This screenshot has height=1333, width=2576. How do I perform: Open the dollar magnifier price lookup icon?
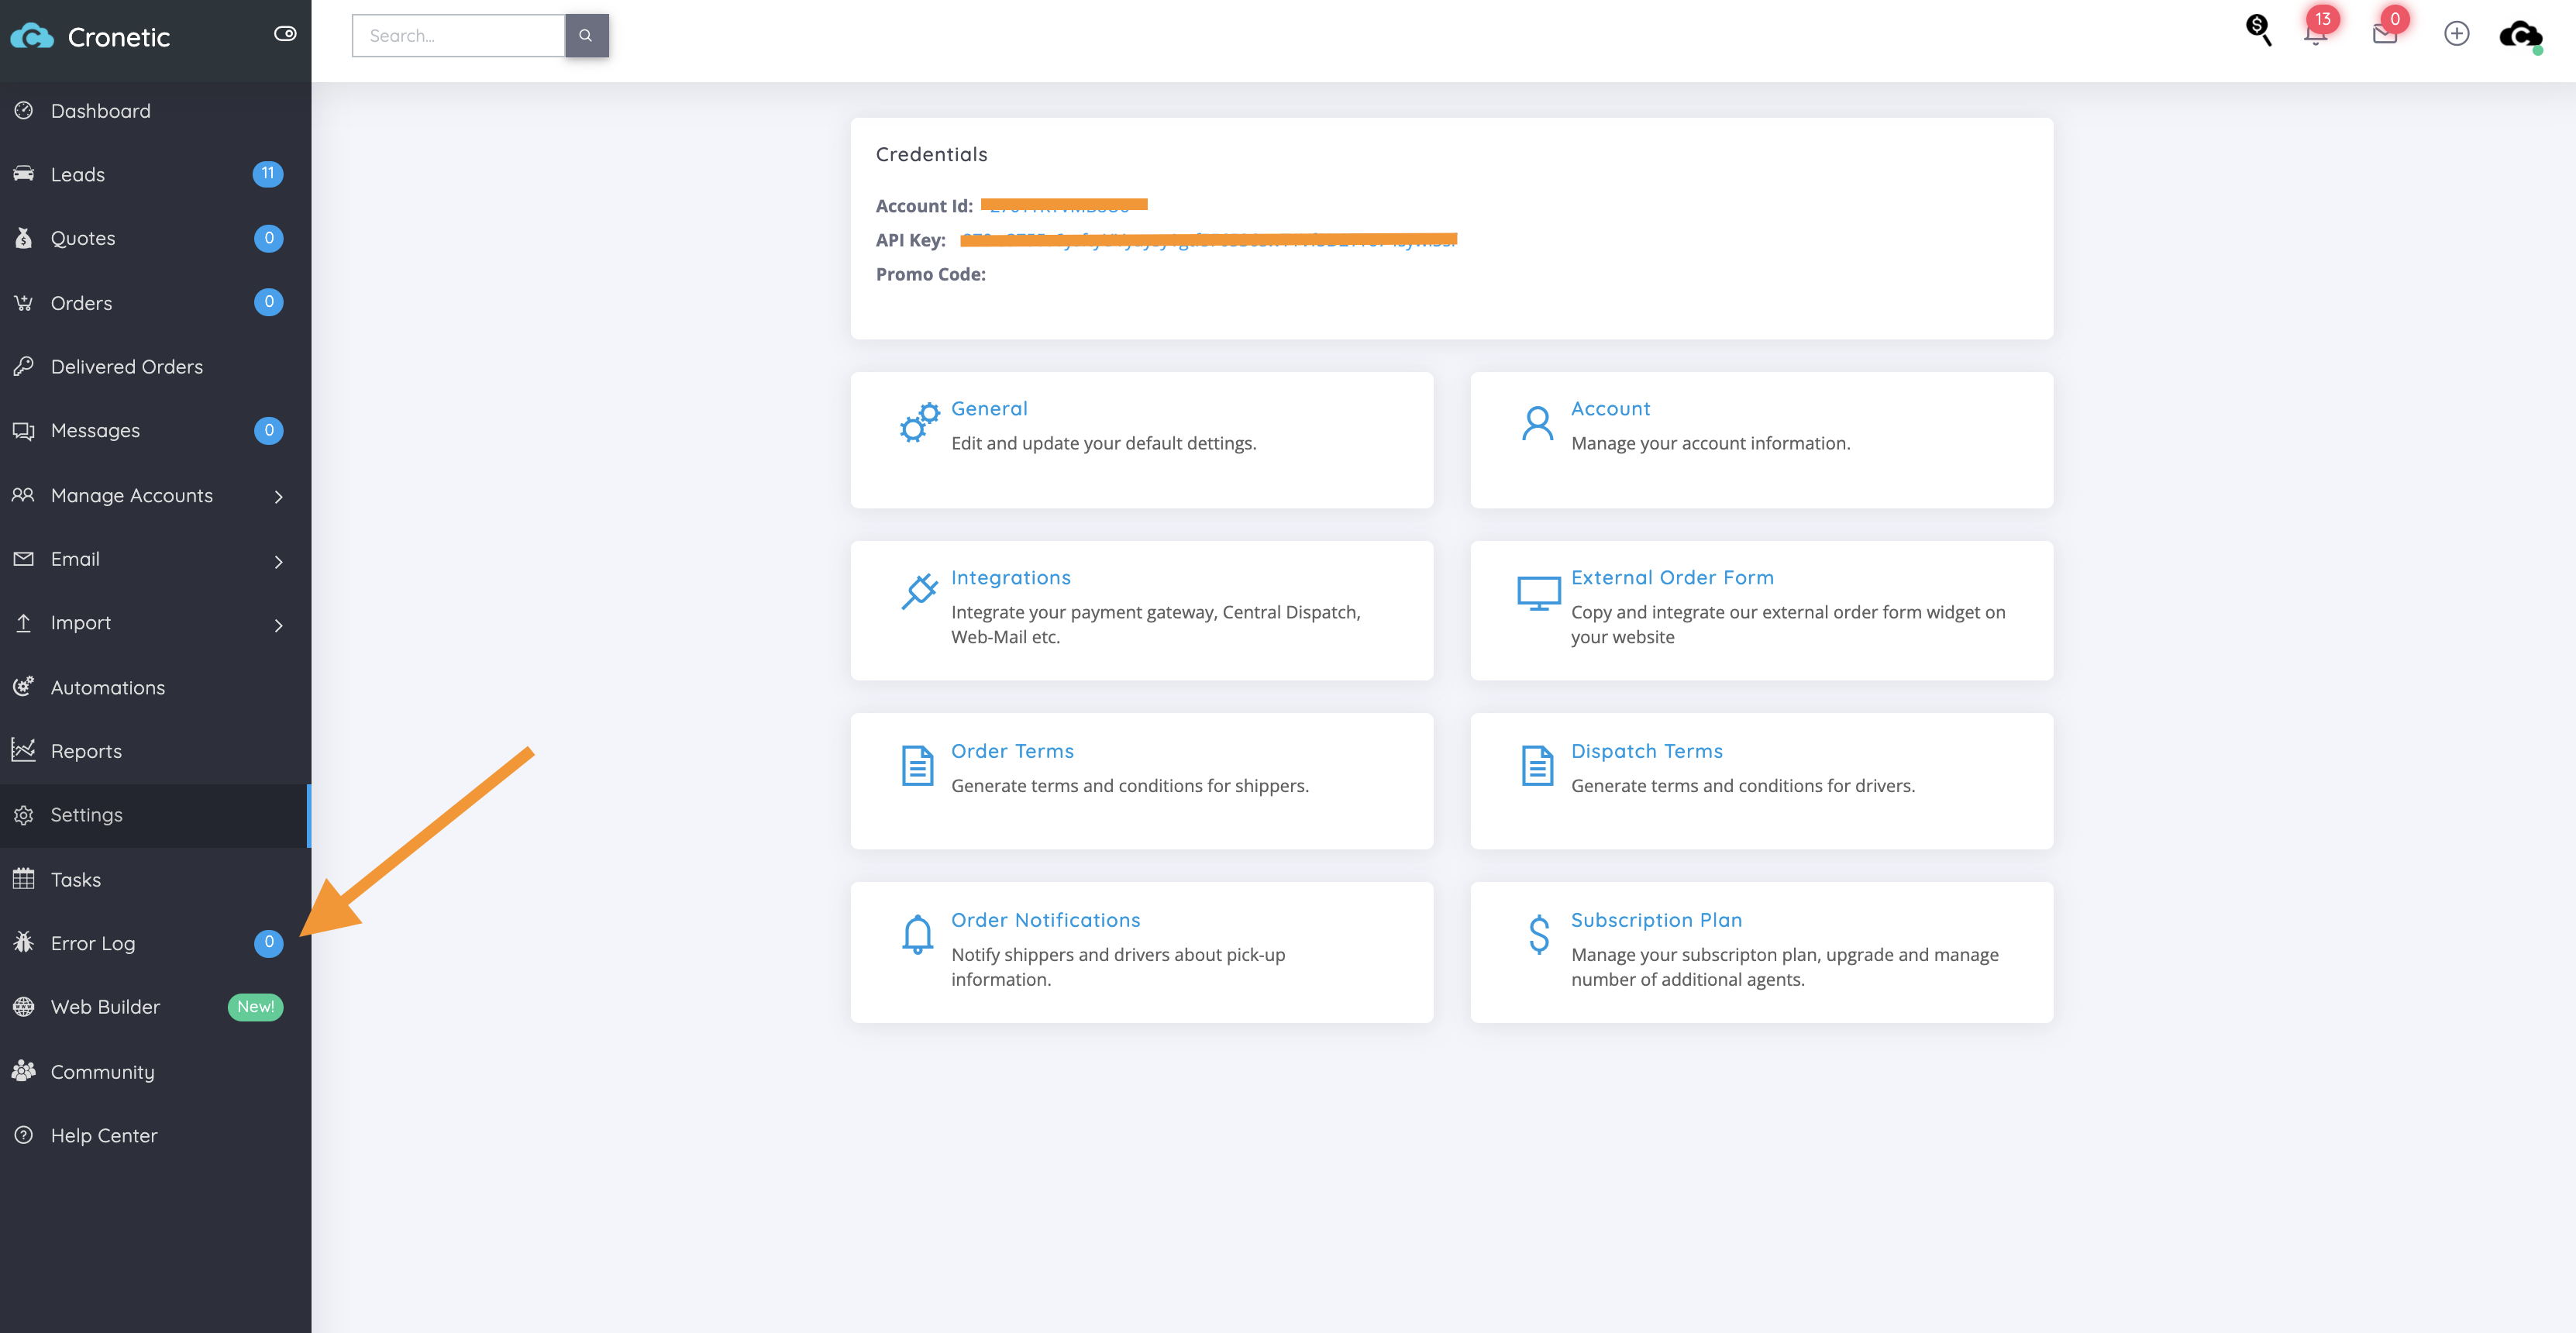click(x=2258, y=30)
